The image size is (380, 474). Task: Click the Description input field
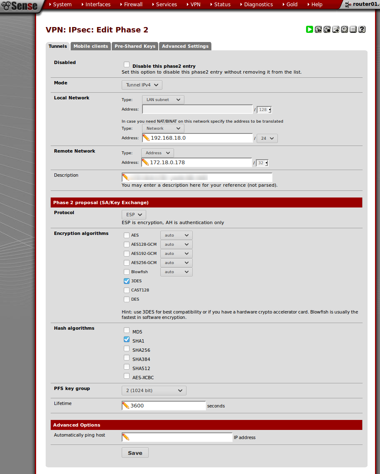(x=197, y=178)
